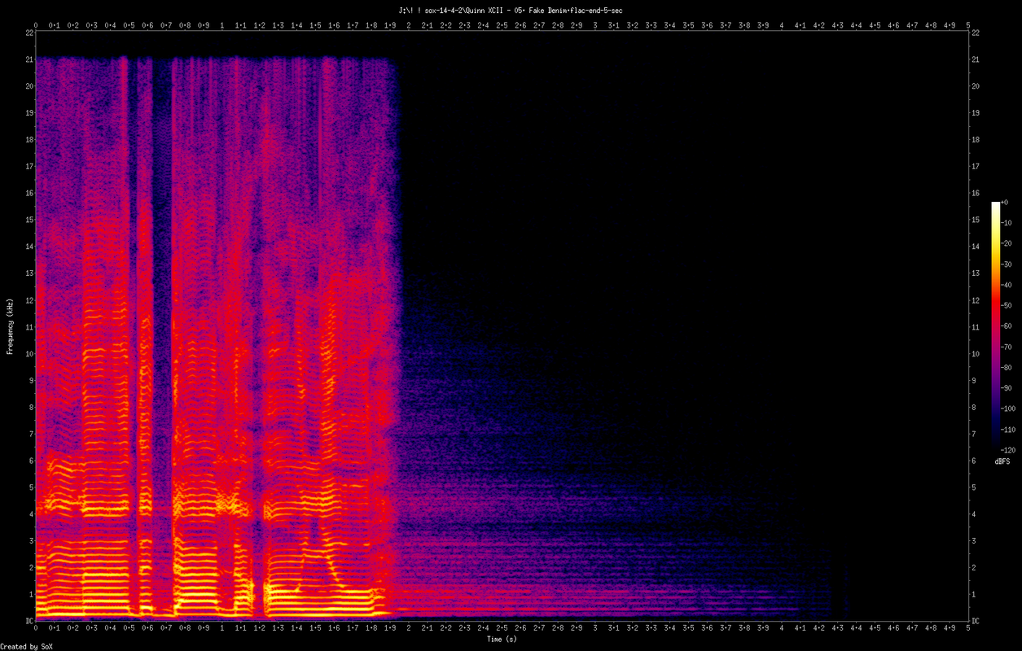Click the 5 tick on top time axis

[968, 25]
